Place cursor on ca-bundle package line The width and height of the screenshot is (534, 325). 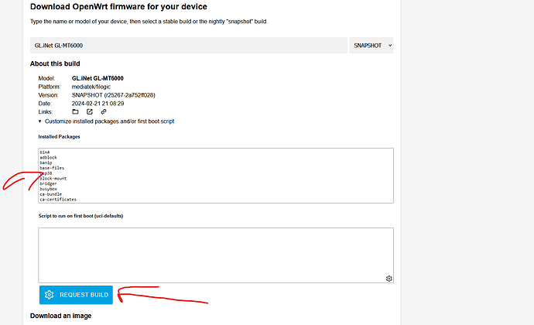pos(50,194)
